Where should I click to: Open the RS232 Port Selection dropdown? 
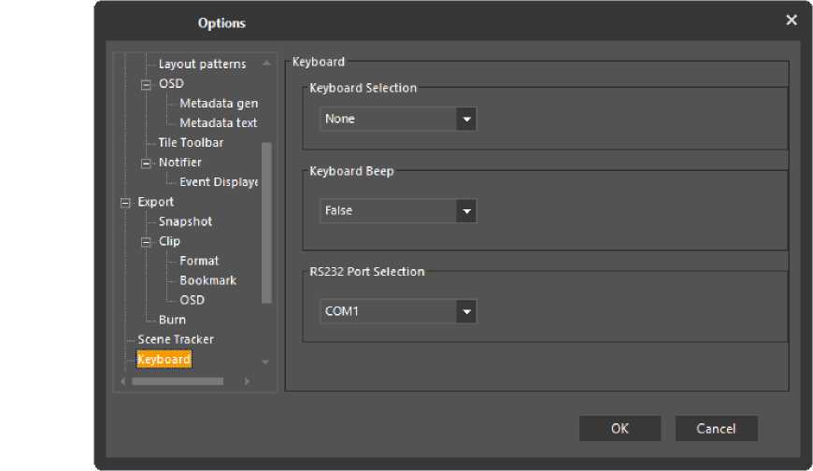tap(465, 311)
